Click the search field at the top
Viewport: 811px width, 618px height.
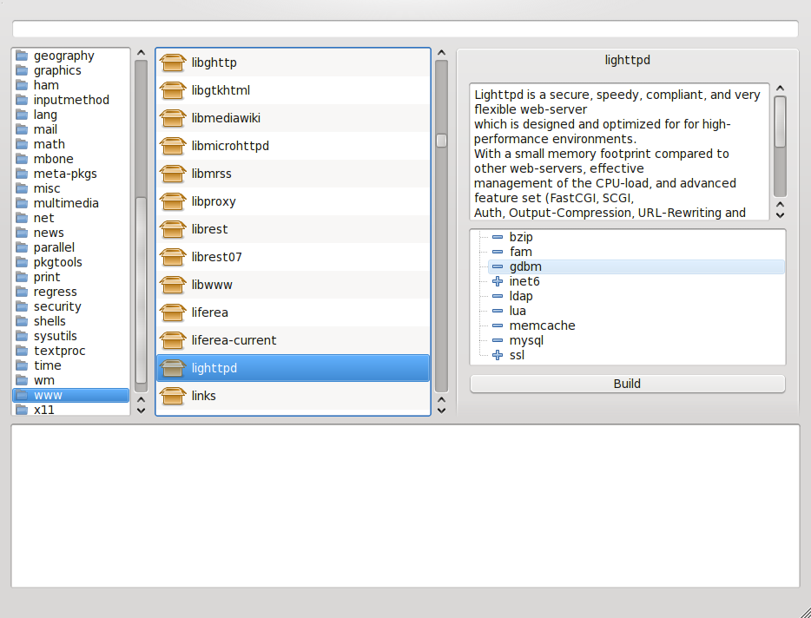(x=405, y=29)
